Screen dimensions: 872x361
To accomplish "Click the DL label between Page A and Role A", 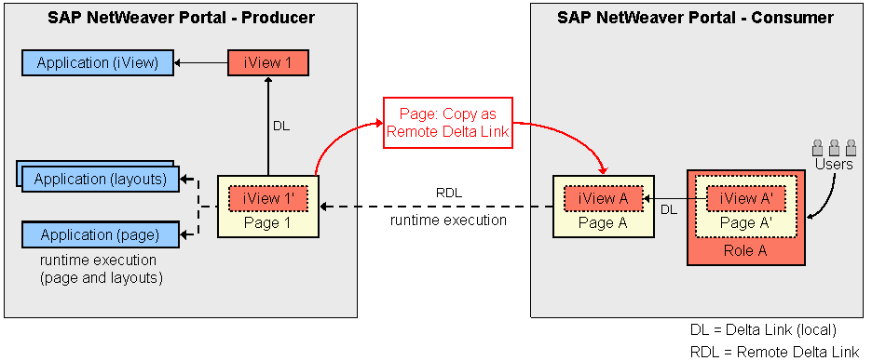I will pyautogui.click(x=669, y=209).
